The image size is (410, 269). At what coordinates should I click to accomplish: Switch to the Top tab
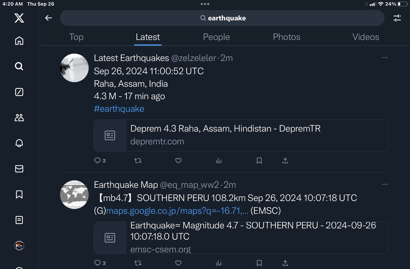76,37
